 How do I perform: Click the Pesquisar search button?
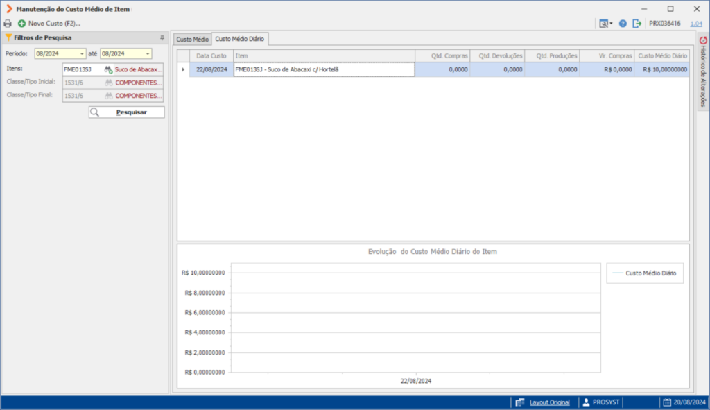pos(127,112)
